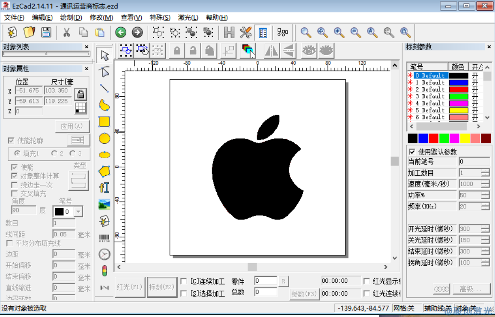Open the 笔号 pen number dropdown
The height and width of the screenshot is (317, 495).
[78, 211]
